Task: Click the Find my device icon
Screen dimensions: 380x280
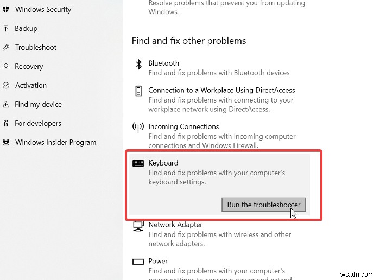Action: 6,105
